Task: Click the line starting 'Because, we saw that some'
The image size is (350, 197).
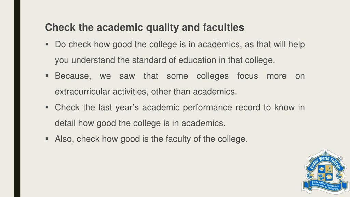Action: coord(180,76)
